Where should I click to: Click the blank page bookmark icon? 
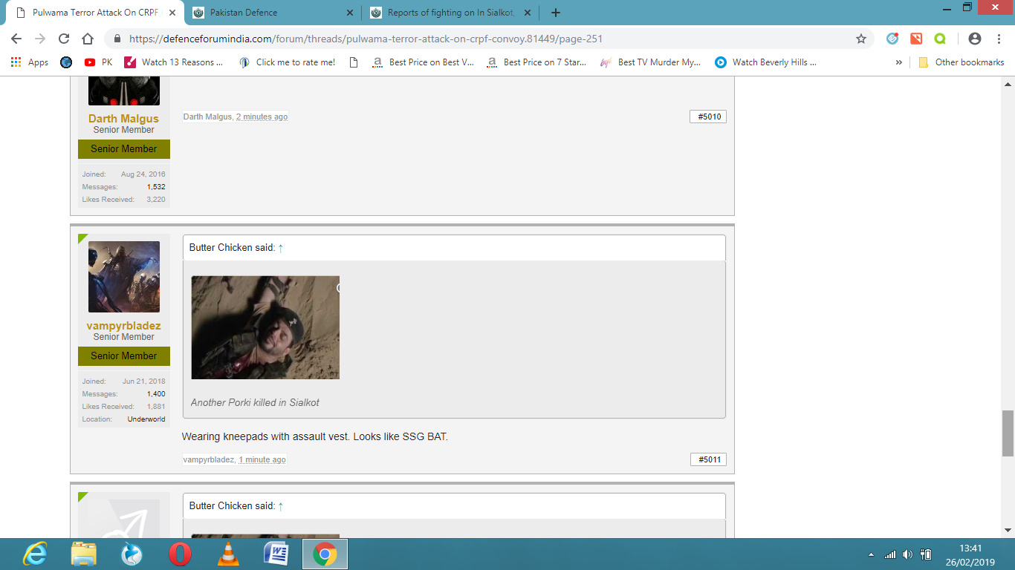coord(354,62)
